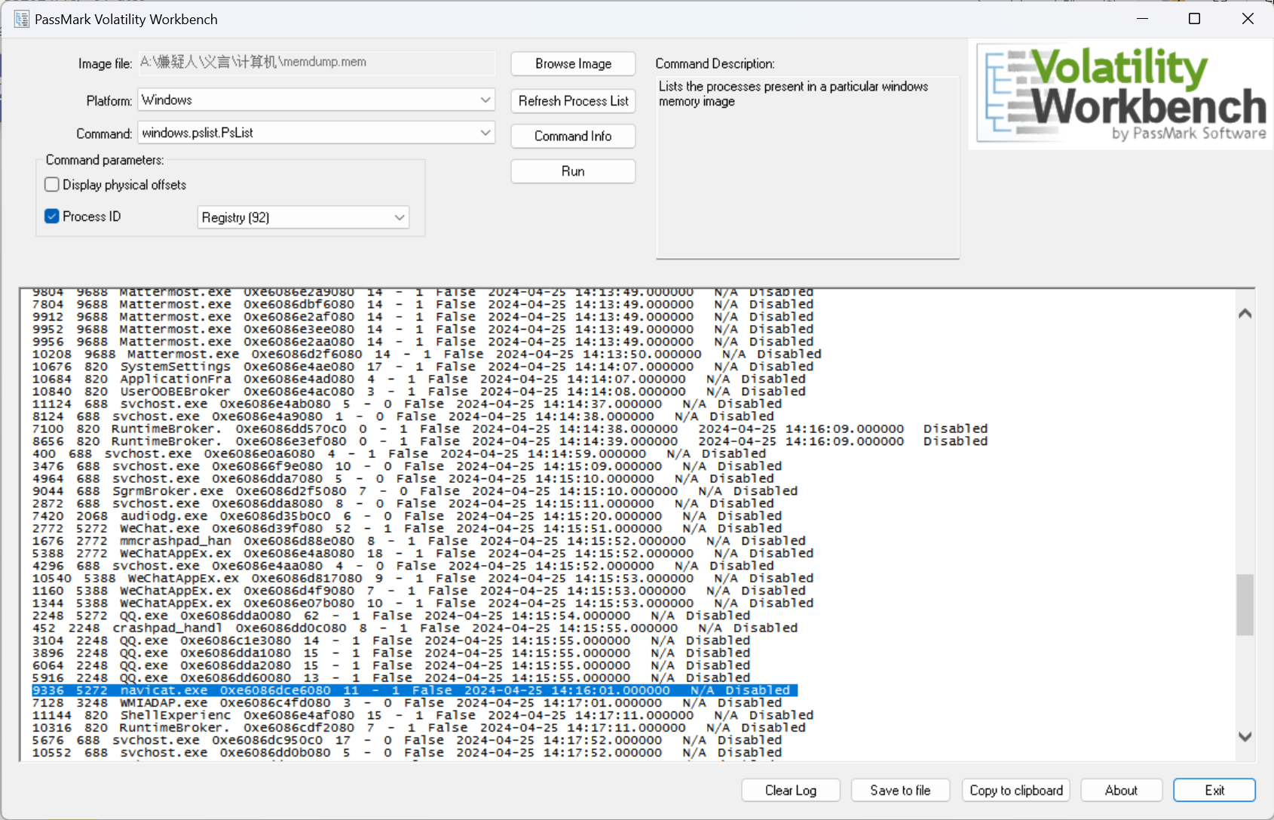
Task: Run the selected command
Action: (x=573, y=171)
